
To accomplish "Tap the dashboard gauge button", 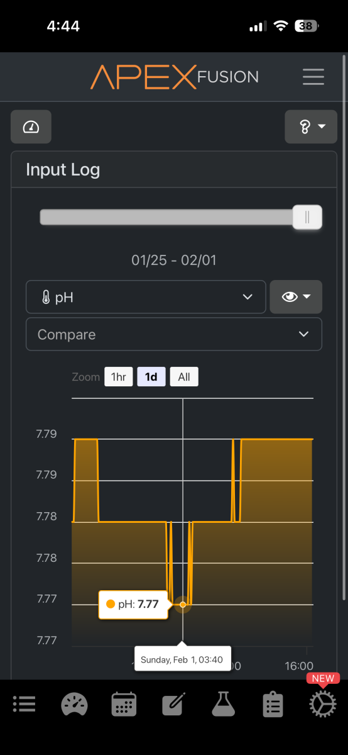I will (x=31, y=127).
